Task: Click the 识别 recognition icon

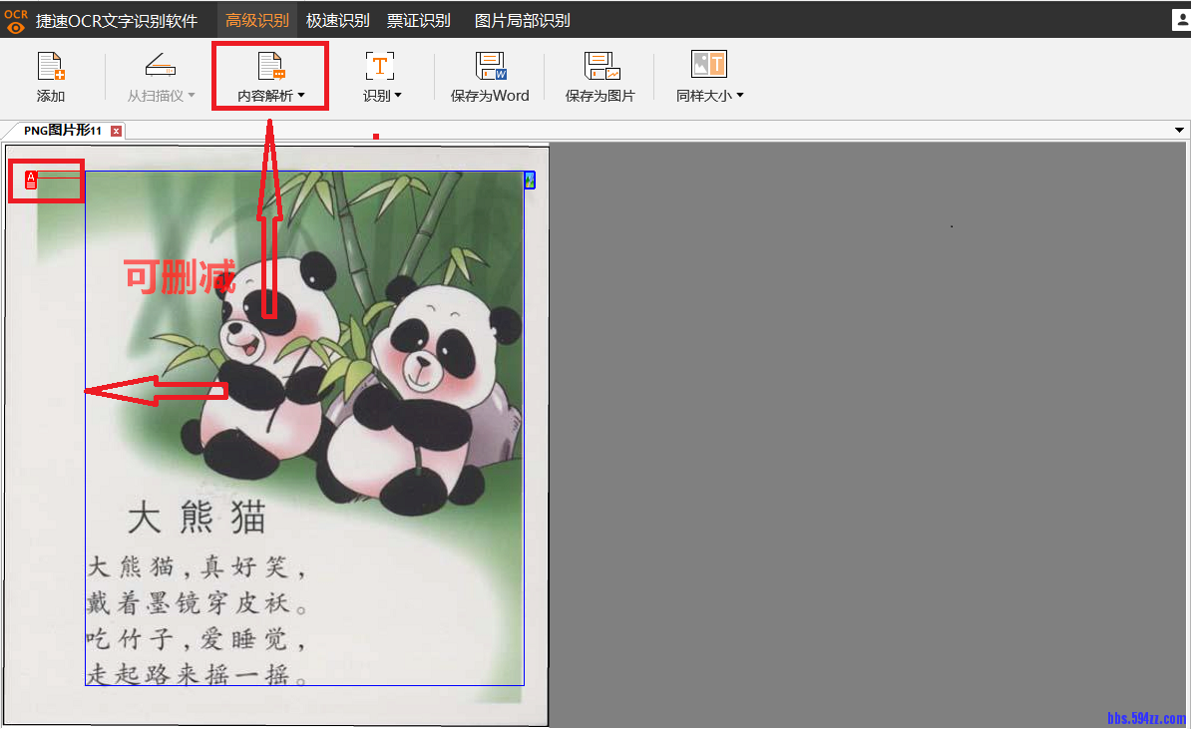Action: [x=380, y=66]
